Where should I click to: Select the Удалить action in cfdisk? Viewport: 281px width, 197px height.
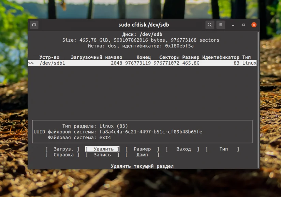click(x=102, y=149)
